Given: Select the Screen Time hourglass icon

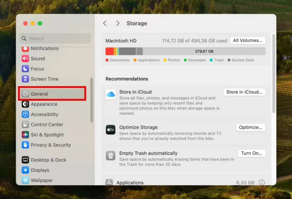Looking at the screenshot, I should 25,79.
